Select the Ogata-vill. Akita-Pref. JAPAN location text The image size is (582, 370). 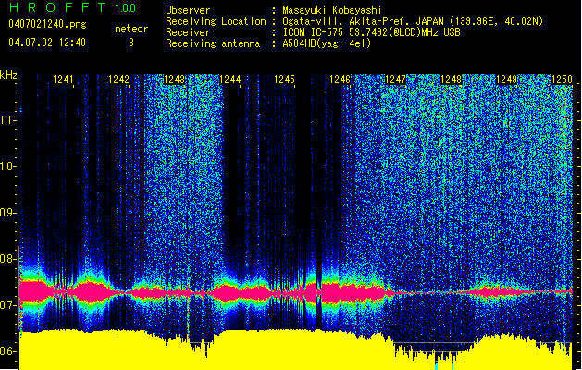tap(413, 21)
